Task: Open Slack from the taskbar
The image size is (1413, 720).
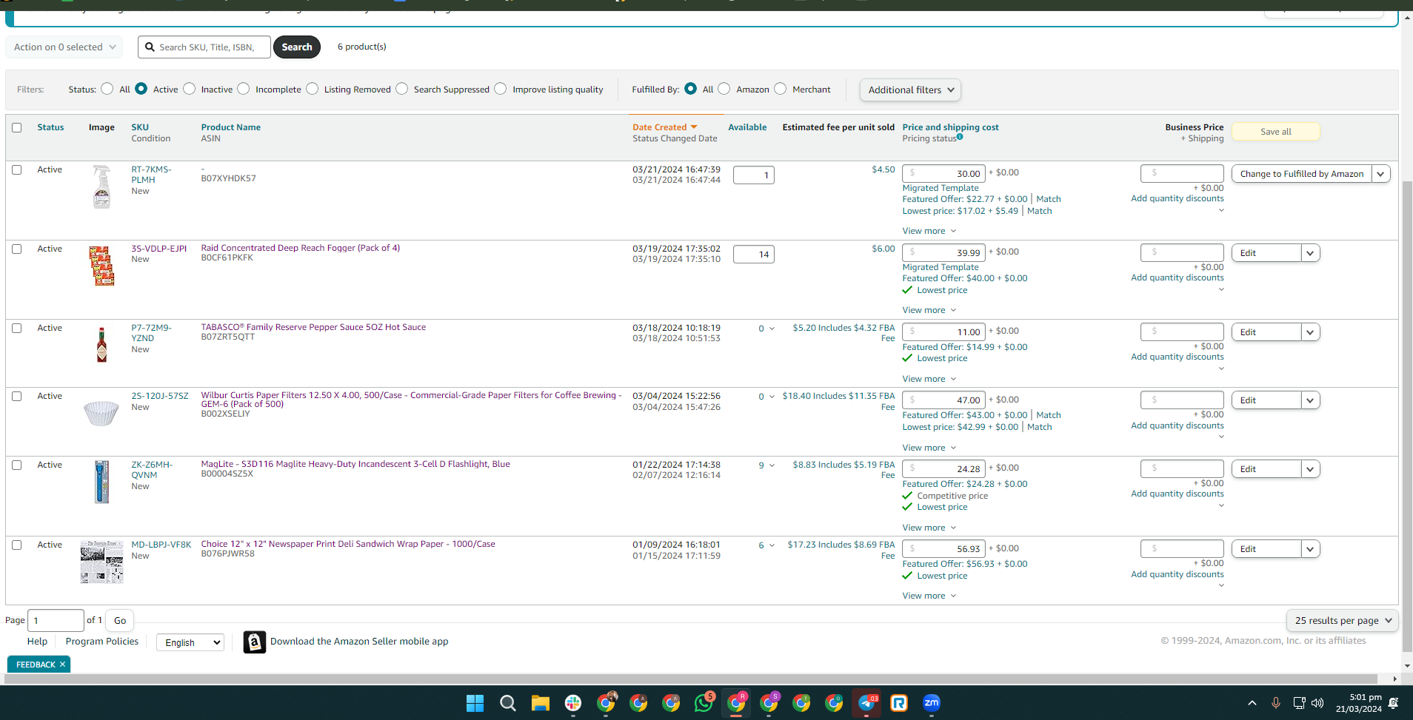Action: [x=572, y=703]
